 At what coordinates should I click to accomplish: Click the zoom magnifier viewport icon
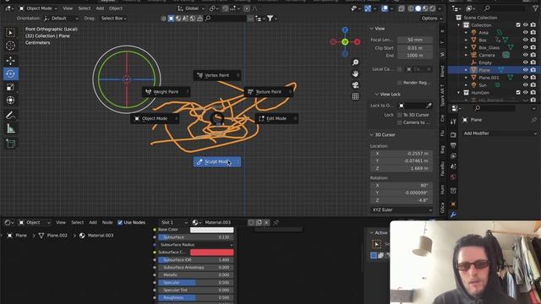(x=355, y=62)
